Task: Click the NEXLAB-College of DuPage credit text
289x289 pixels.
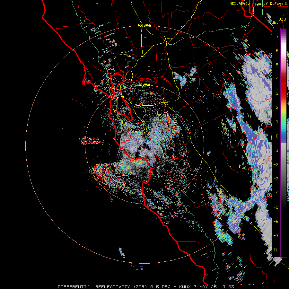Action: pos(258,4)
